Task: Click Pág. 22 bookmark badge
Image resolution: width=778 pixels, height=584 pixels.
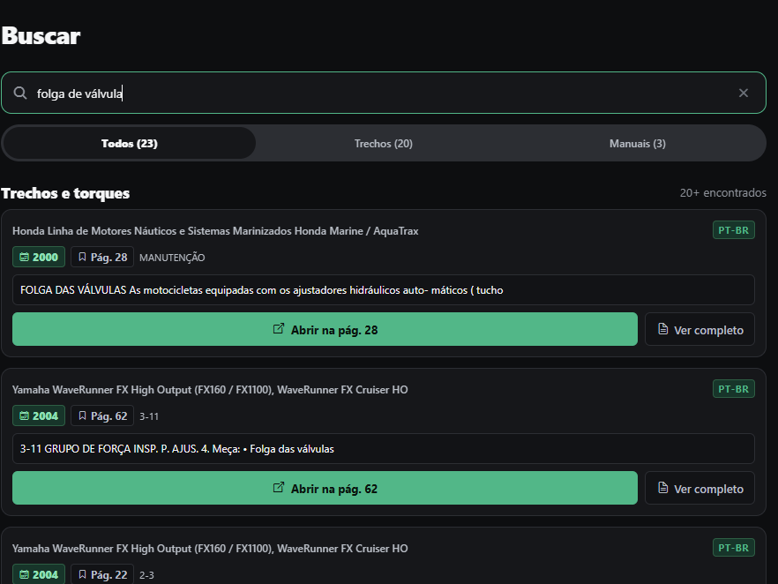Action: [x=102, y=574]
